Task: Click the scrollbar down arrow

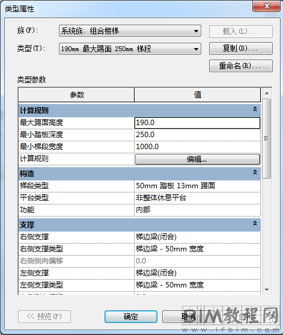Action: coord(267,290)
